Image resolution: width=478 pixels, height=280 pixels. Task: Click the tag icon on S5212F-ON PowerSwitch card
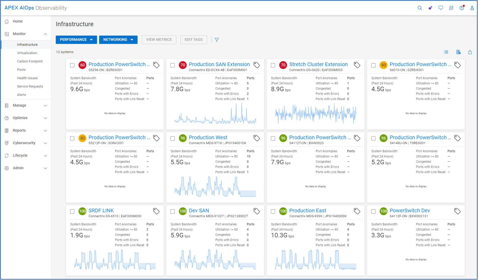(x=156, y=138)
